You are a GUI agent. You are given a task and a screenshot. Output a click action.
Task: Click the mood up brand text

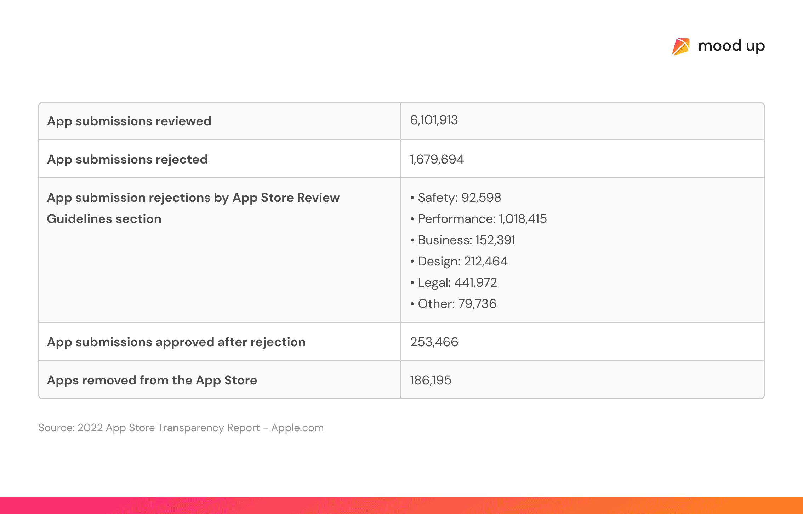tap(731, 46)
